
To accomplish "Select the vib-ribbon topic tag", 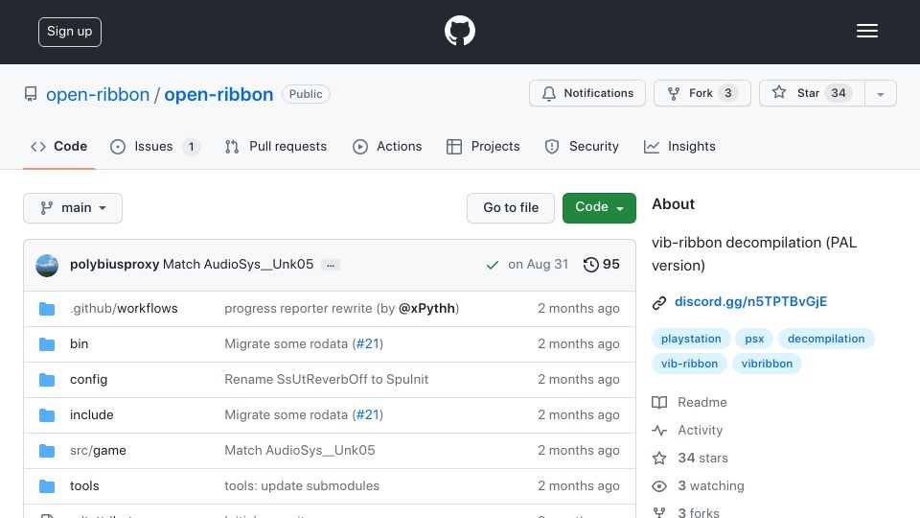I will pyautogui.click(x=689, y=364).
